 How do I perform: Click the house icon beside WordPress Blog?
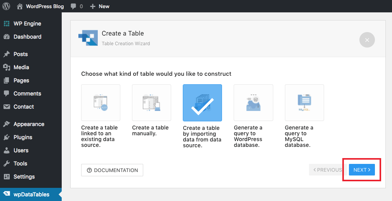point(20,7)
